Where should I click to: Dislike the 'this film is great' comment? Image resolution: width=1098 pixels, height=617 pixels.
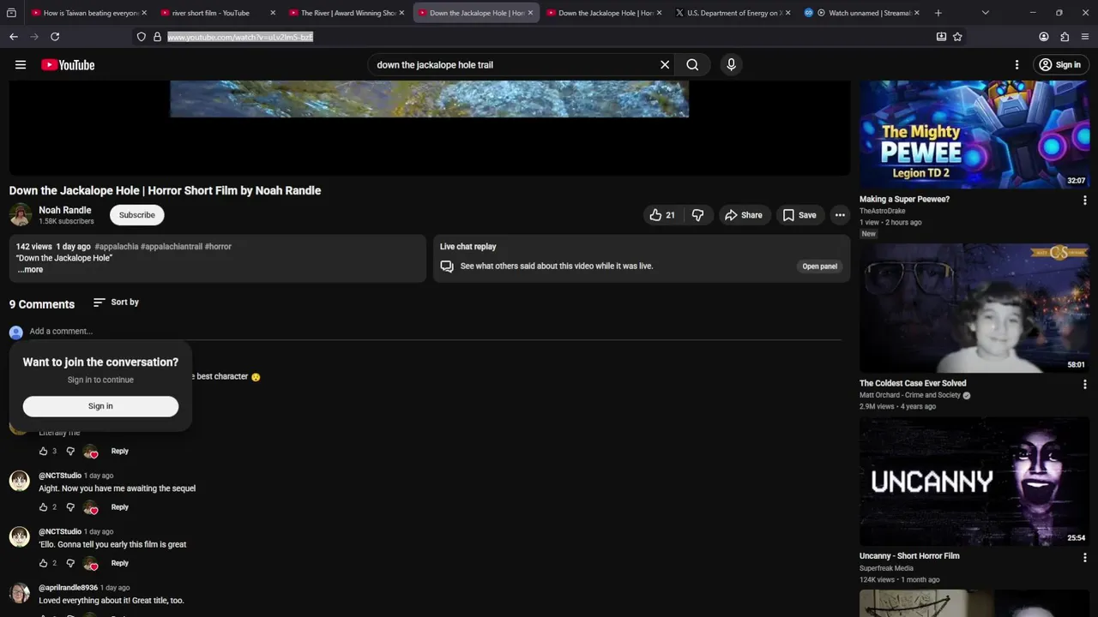click(70, 563)
